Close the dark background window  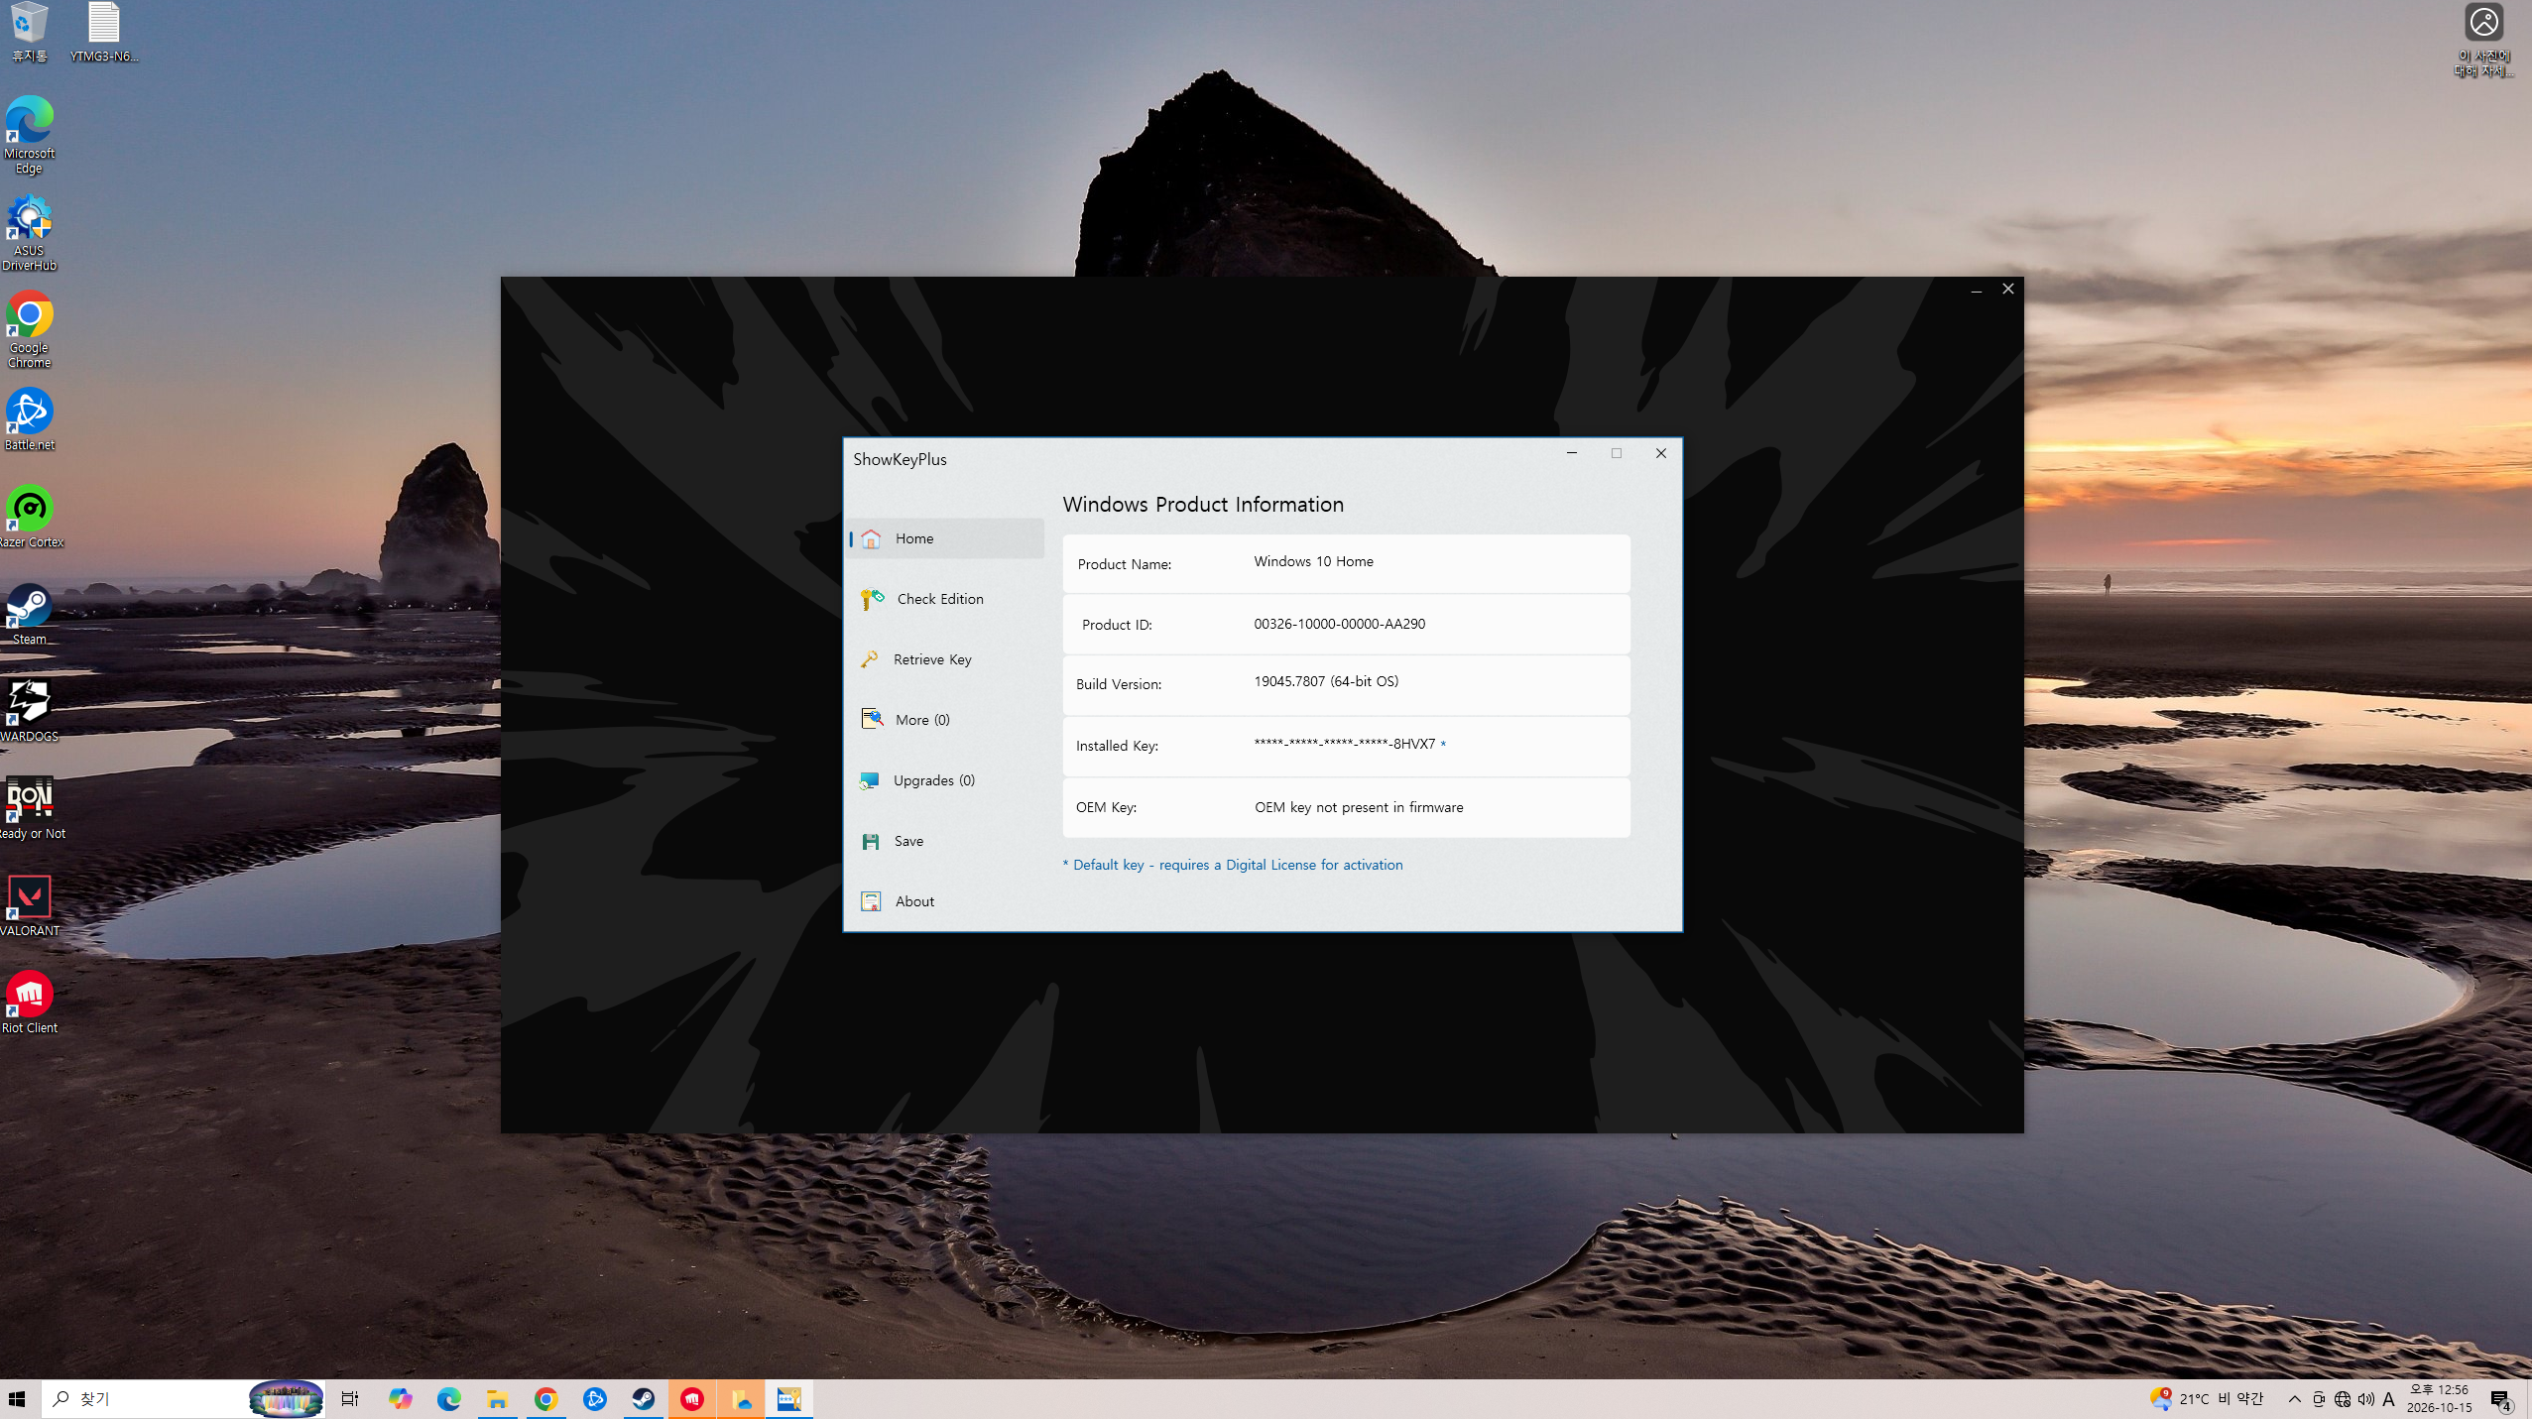[x=2007, y=289]
